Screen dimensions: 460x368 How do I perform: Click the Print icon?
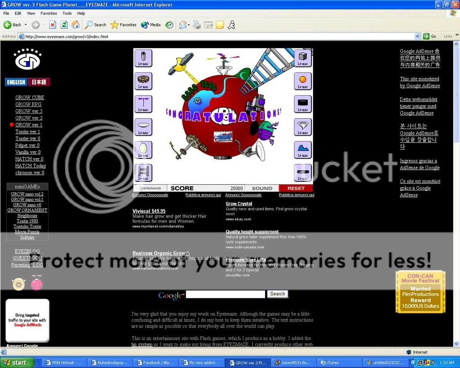tap(197, 25)
